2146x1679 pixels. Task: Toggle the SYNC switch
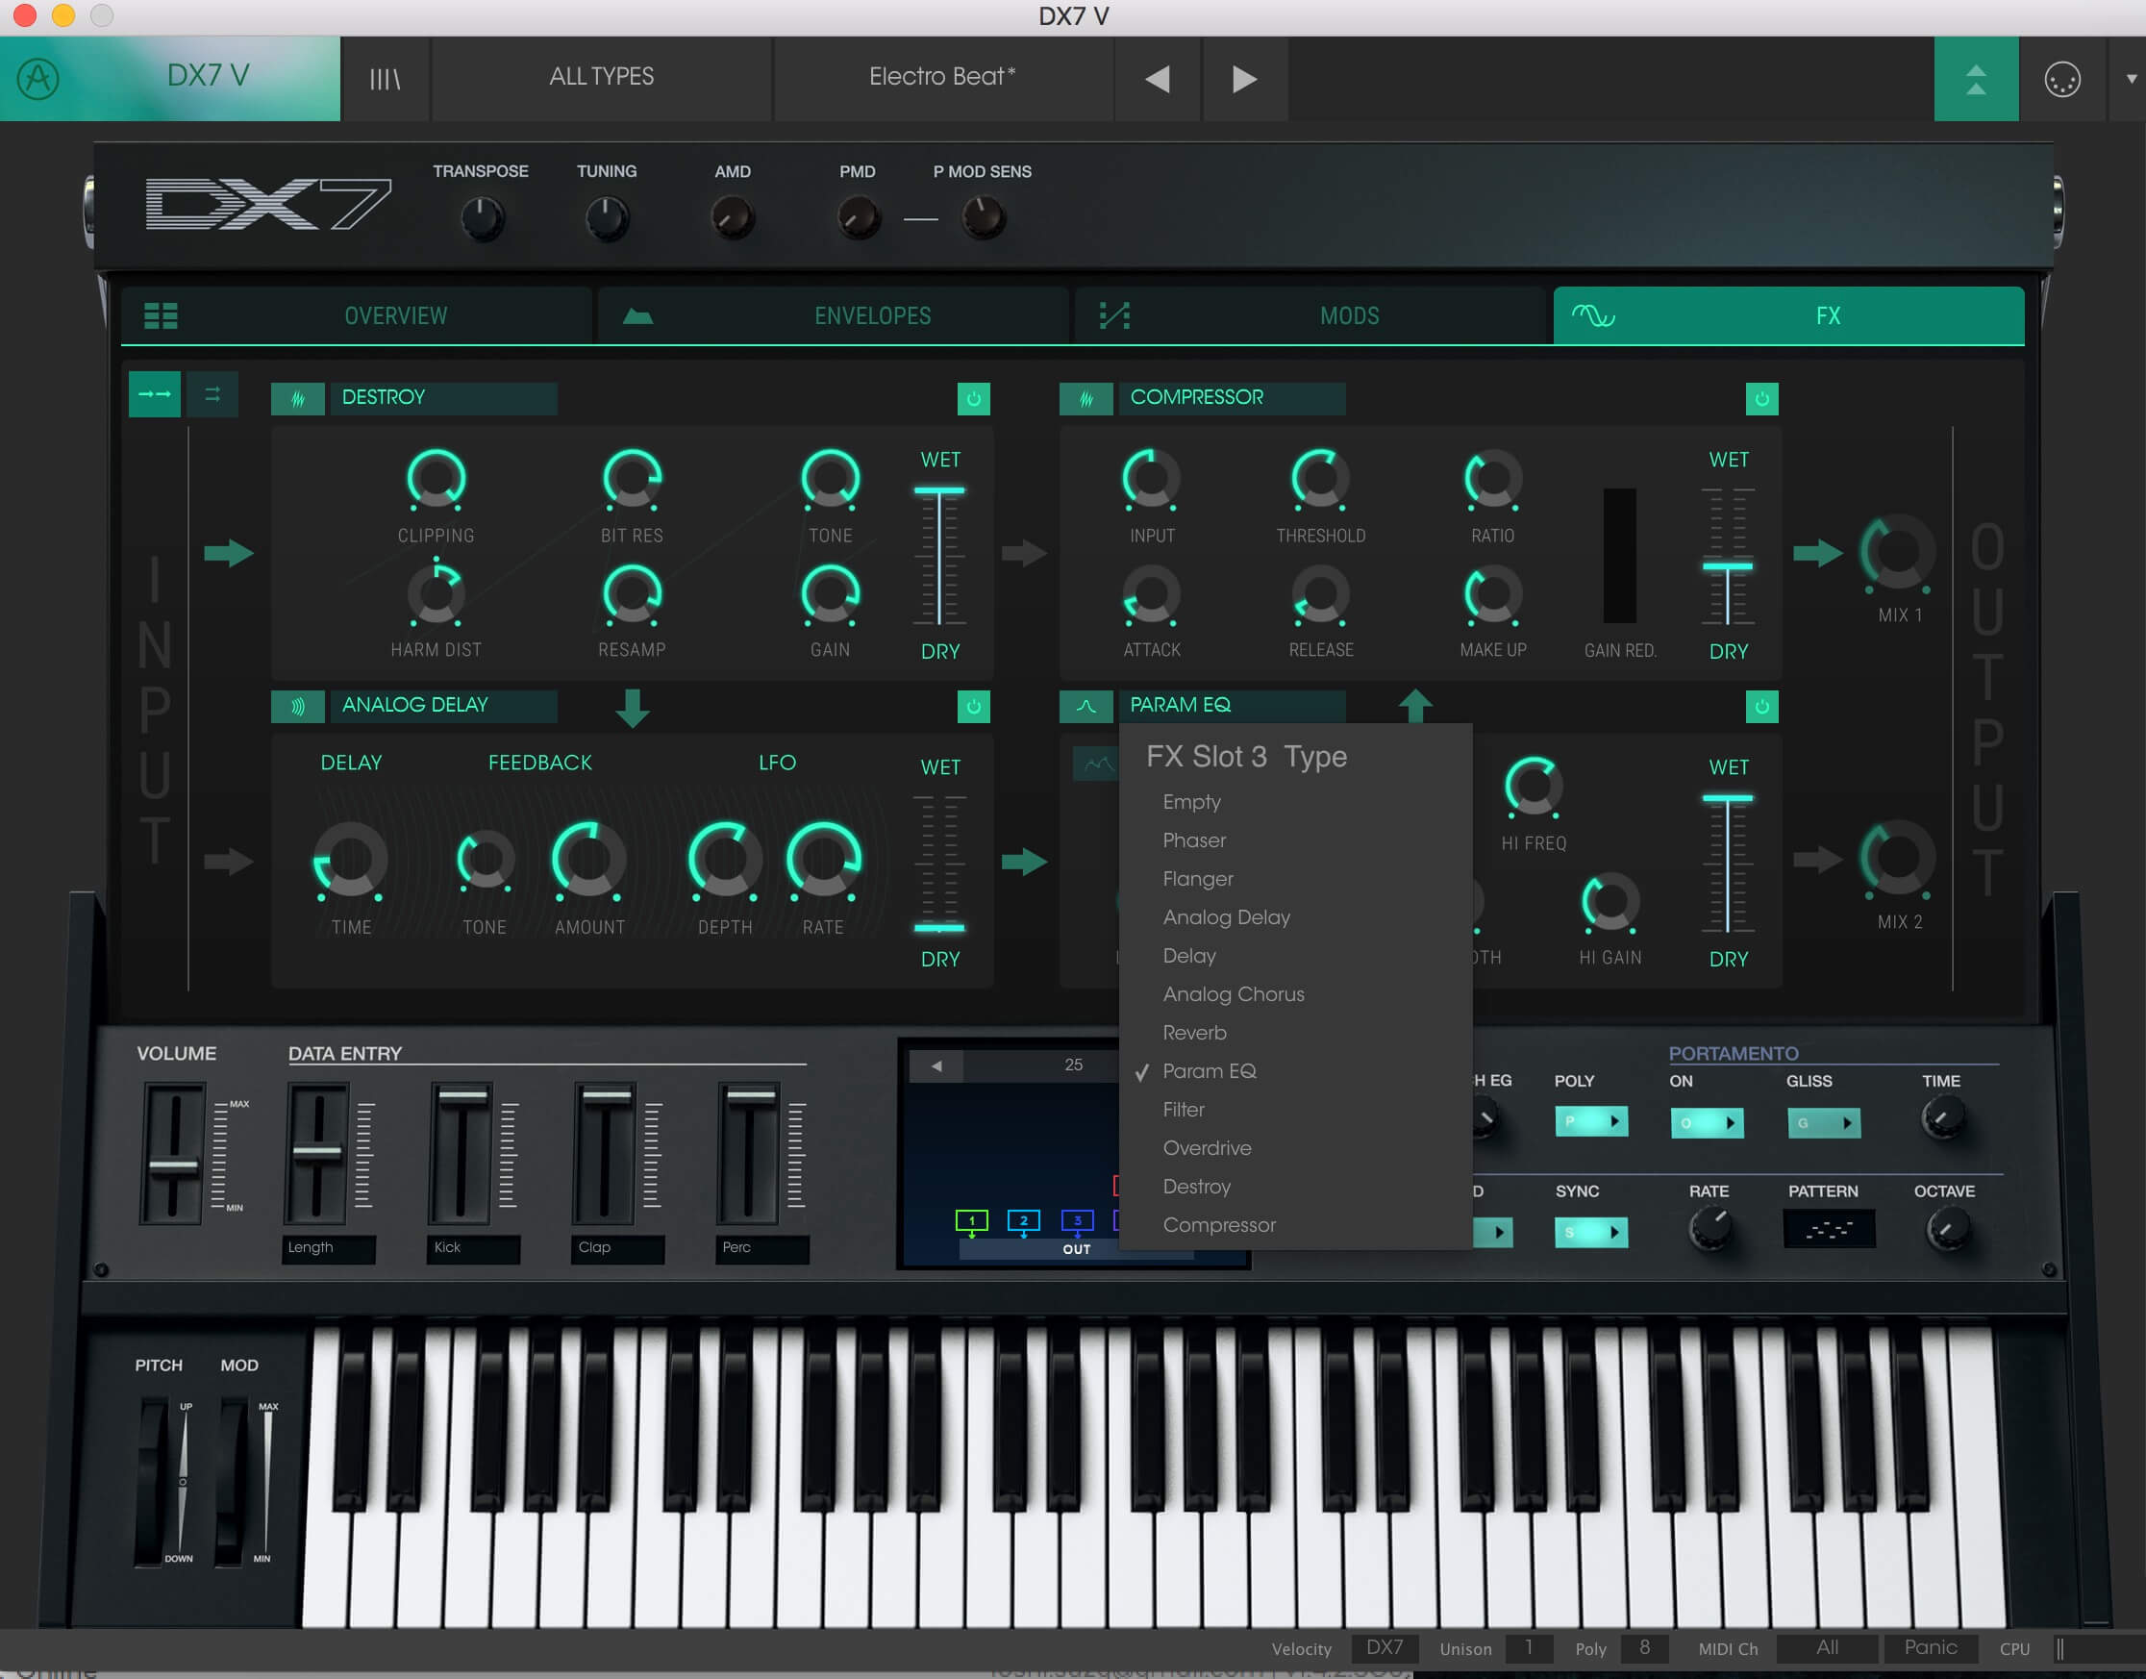(1591, 1232)
